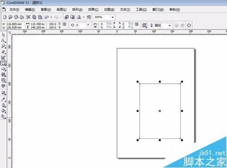Click the rotation angle field
227x168 pixels.
coord(80,25)
